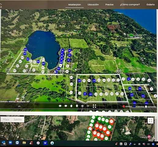The width and height of the screenshot is (158, 147).
Task: Click the pan up arrow
Action: (x=71, y=106)
